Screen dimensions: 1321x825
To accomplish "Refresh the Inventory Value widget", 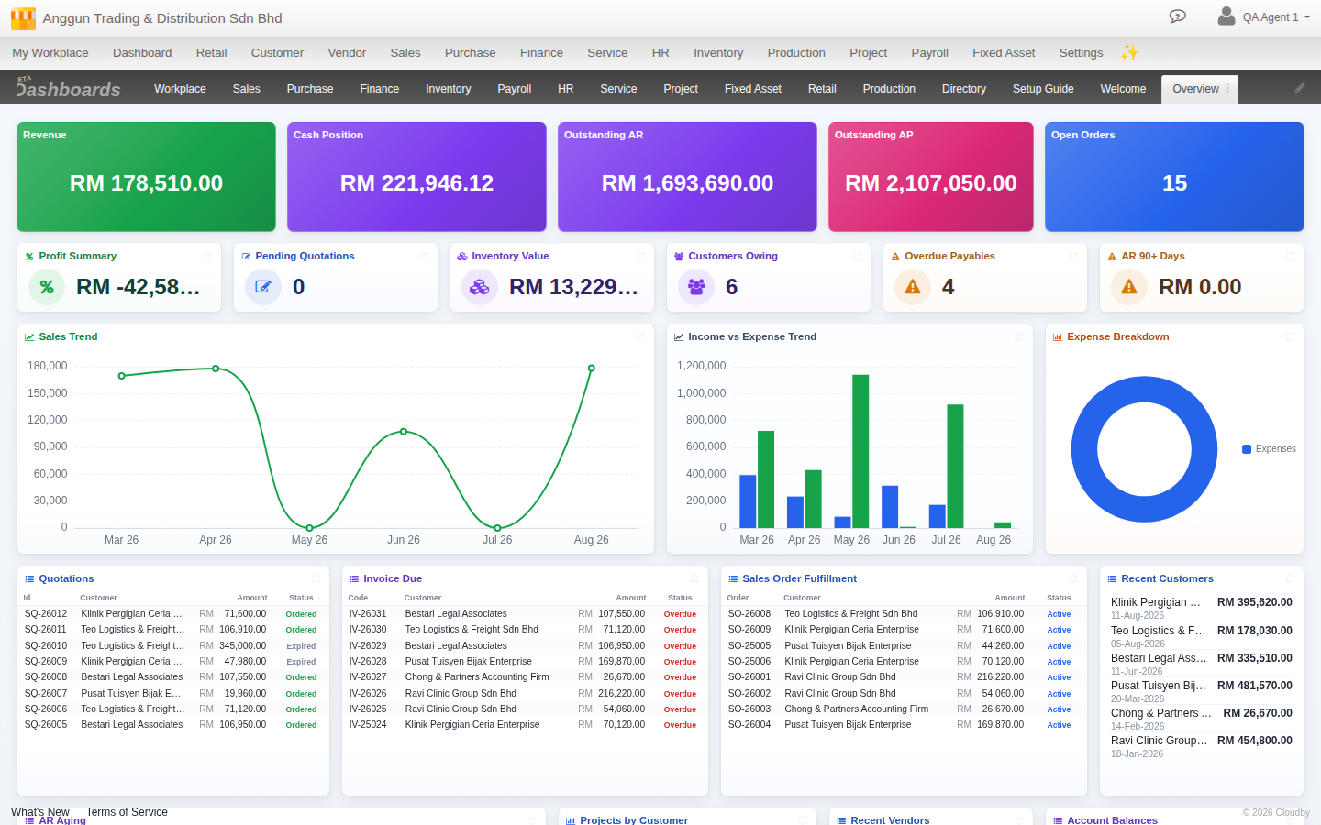I will 640,256.
